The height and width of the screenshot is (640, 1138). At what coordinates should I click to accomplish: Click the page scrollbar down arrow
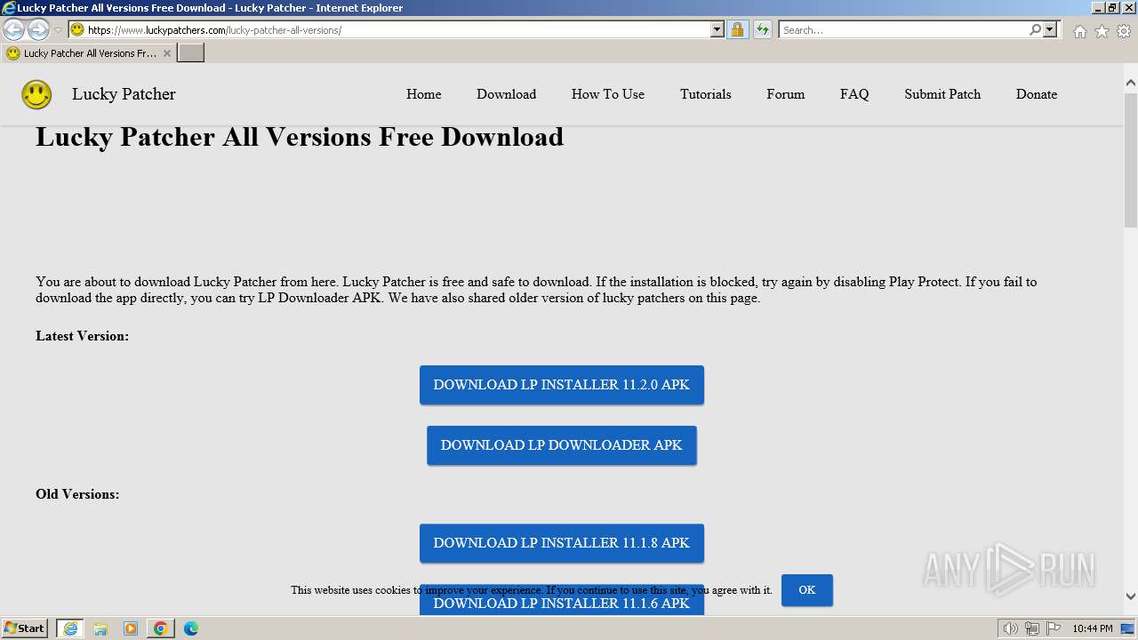(1131, 597)
